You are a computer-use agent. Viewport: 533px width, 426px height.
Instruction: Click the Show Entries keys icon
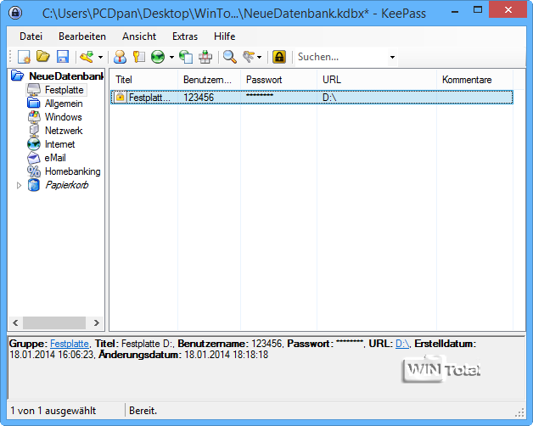click(x=249, y=57)
